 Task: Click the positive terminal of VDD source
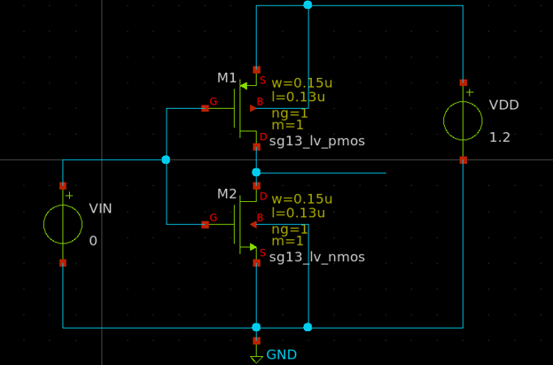463,82
